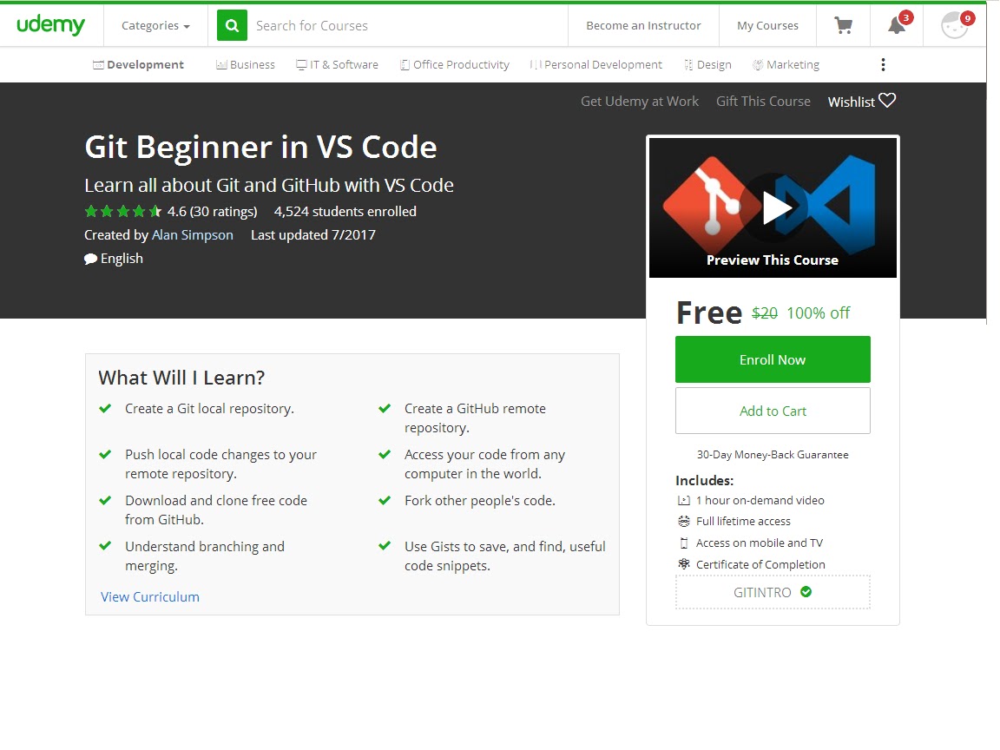Viewport: 1000px width, 750px height.
Task: Open the notifications bell icon
Action: pyautogui.click(x=897, y=25)
